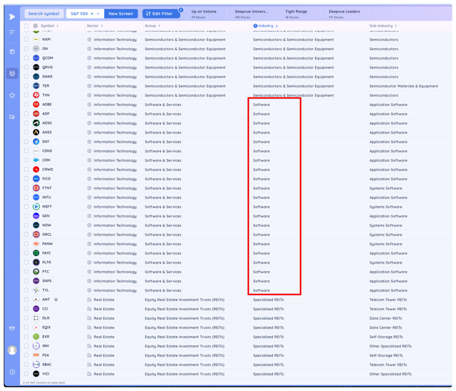Check the PANW row checkbox
This screenshot has height=391, width=456.
tap(26, 244)
